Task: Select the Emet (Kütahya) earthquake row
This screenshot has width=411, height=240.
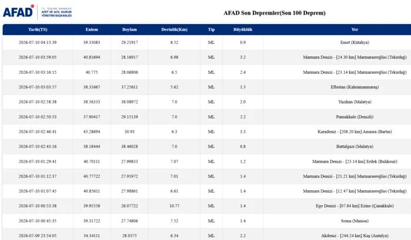Action: coord(207,42)
